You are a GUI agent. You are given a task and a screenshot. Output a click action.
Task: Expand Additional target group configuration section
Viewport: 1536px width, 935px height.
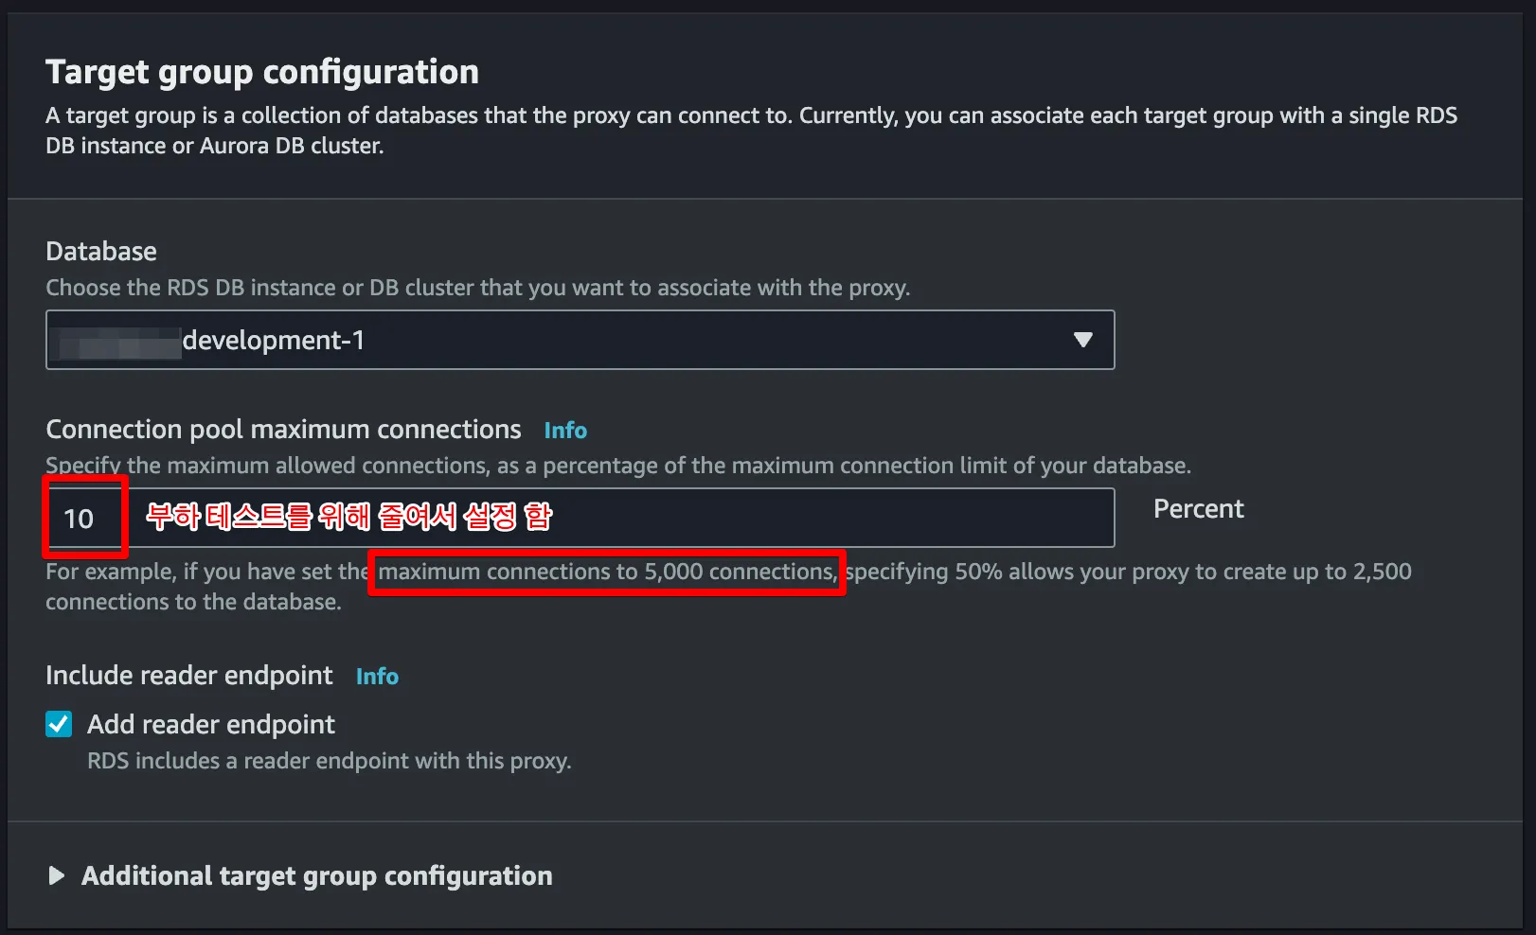click(x=316, y=876)
